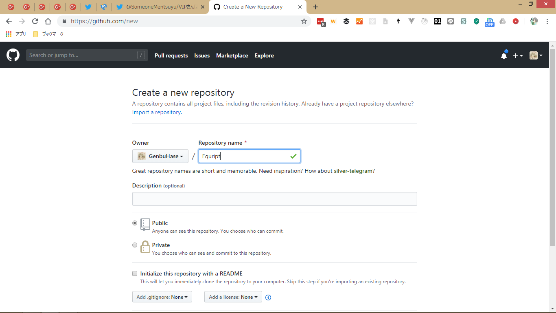Click the Create a new repository heading
Image resolution: width=556 pixels, height=313 pixels.
pyautogui.click(x=183, y=93)
